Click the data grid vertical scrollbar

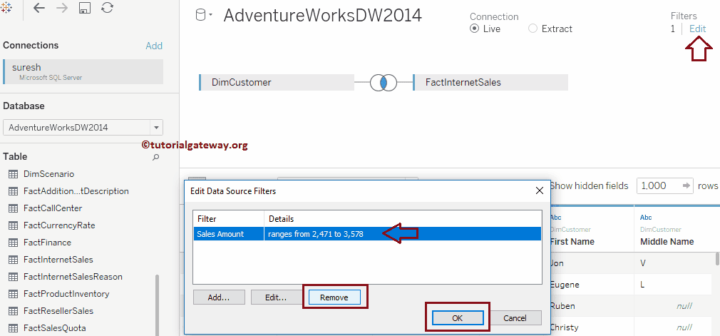[x=717, y=260]
